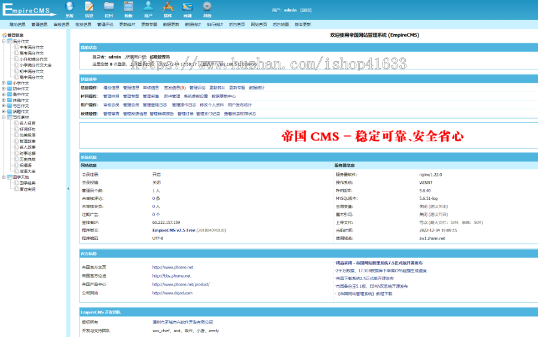Click the page icon beside 高考满分作文

point(17,53)
